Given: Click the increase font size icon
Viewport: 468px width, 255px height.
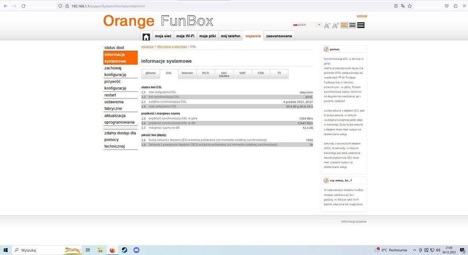Looking at the screenshot, I should [x=335, y=25].
